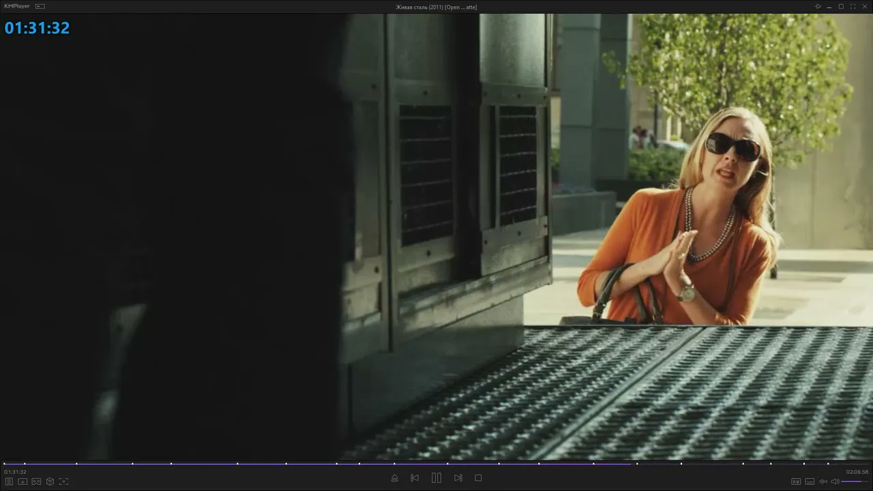This screenshot has height=491, width=873.
Task: Pin the player window on top
Action: click(818, 6)
